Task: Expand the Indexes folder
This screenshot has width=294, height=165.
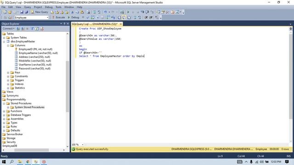Action: coord(8,84)
